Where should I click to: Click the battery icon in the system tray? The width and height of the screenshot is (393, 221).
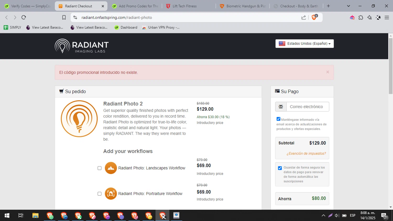pos(344,215)
